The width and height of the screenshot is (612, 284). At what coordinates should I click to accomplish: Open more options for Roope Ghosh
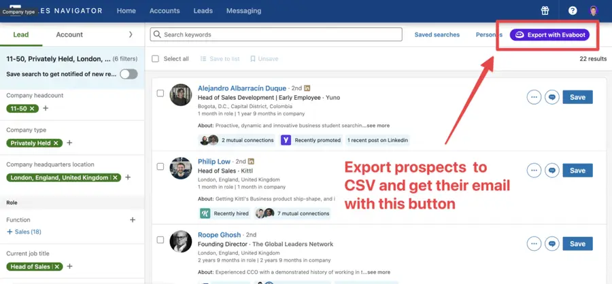[534, 244]
